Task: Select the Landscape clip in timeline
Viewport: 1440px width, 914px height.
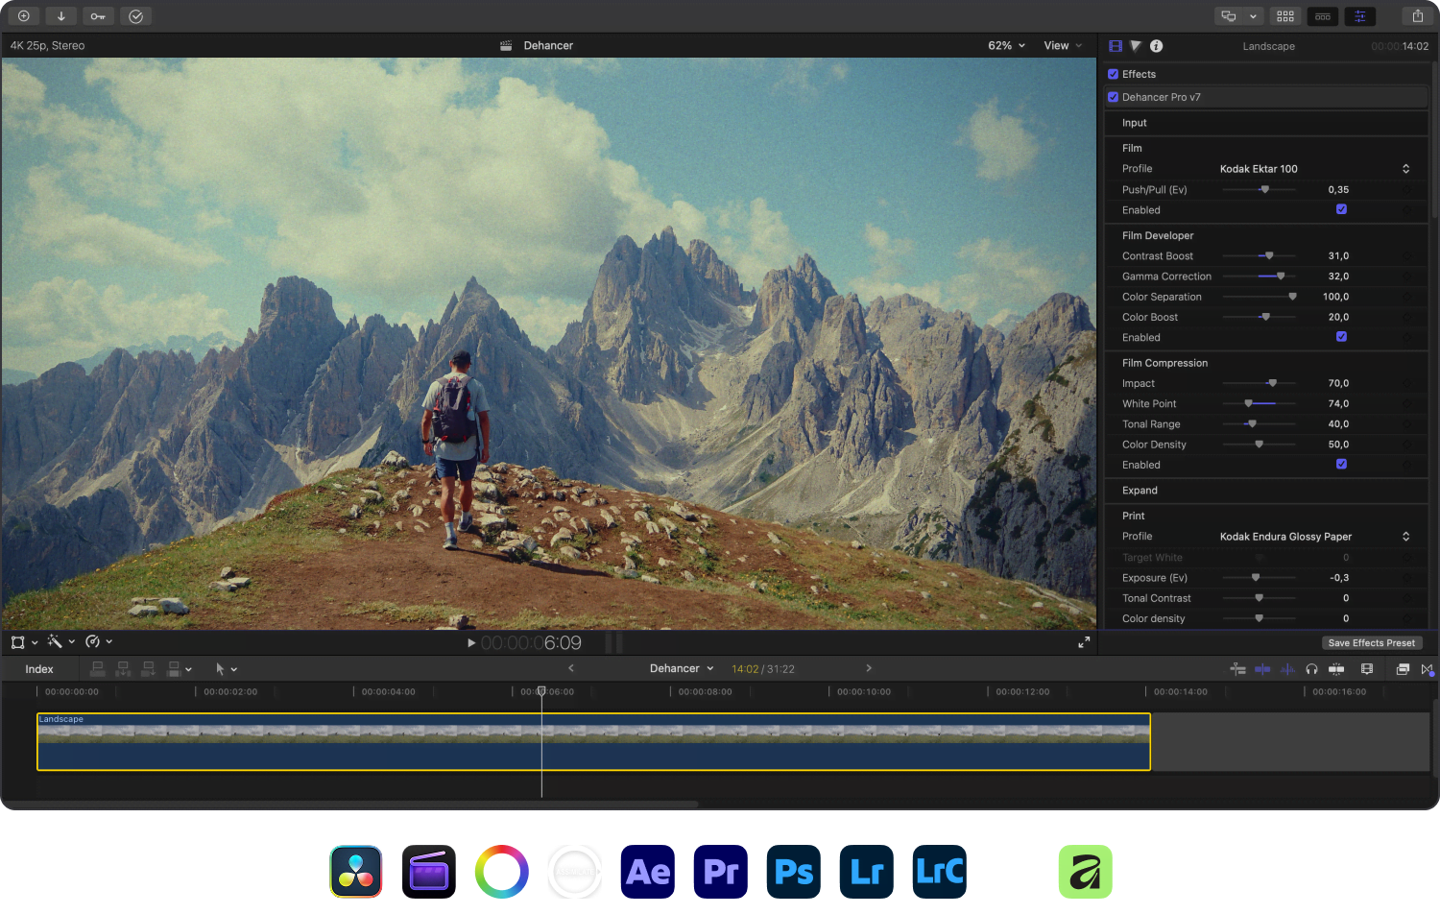Action: tap(593, 741)
